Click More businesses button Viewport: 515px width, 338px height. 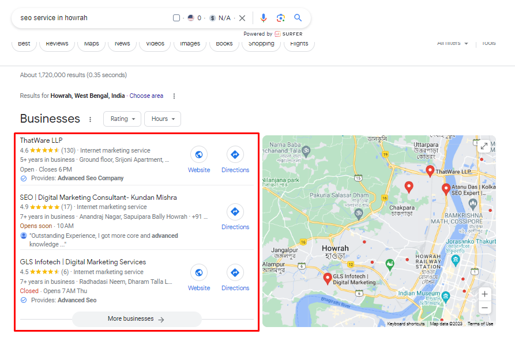(x=136, y=318)
